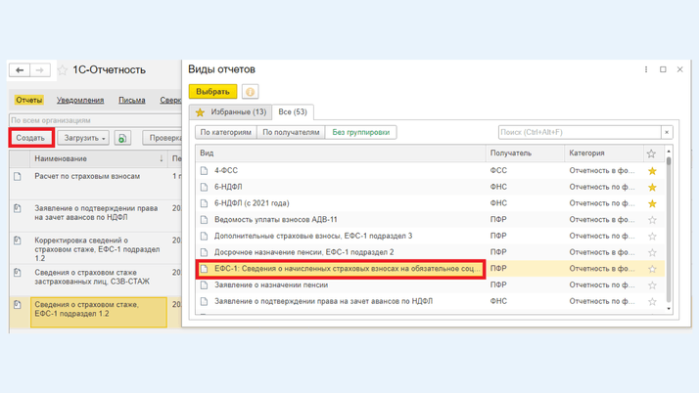
Task: Open the three-dot menu of Виды отчетов
Action: click(x=646, y=69)
